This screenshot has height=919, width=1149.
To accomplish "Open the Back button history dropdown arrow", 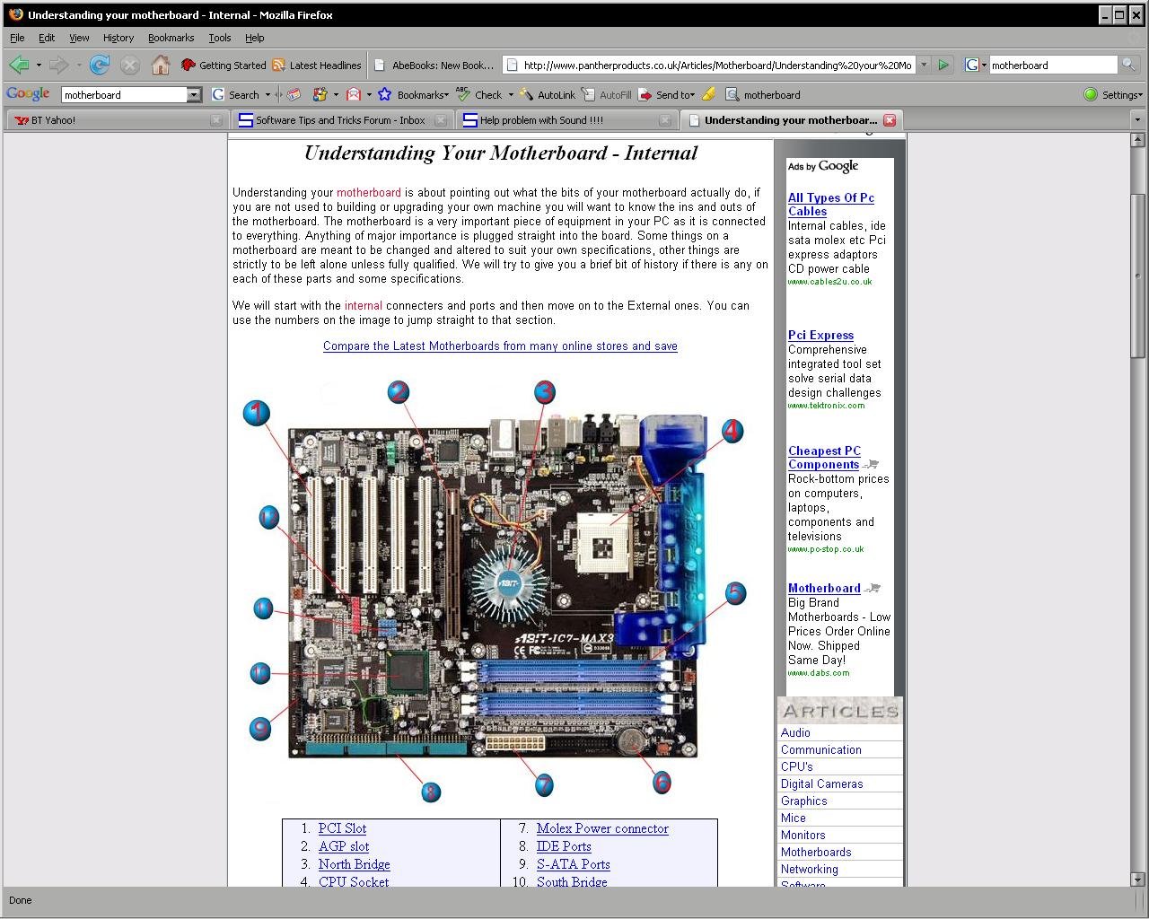I will point(39,65).
